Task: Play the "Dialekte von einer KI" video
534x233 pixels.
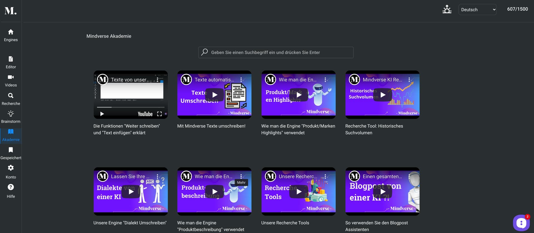Action: (x=131, y=192)
